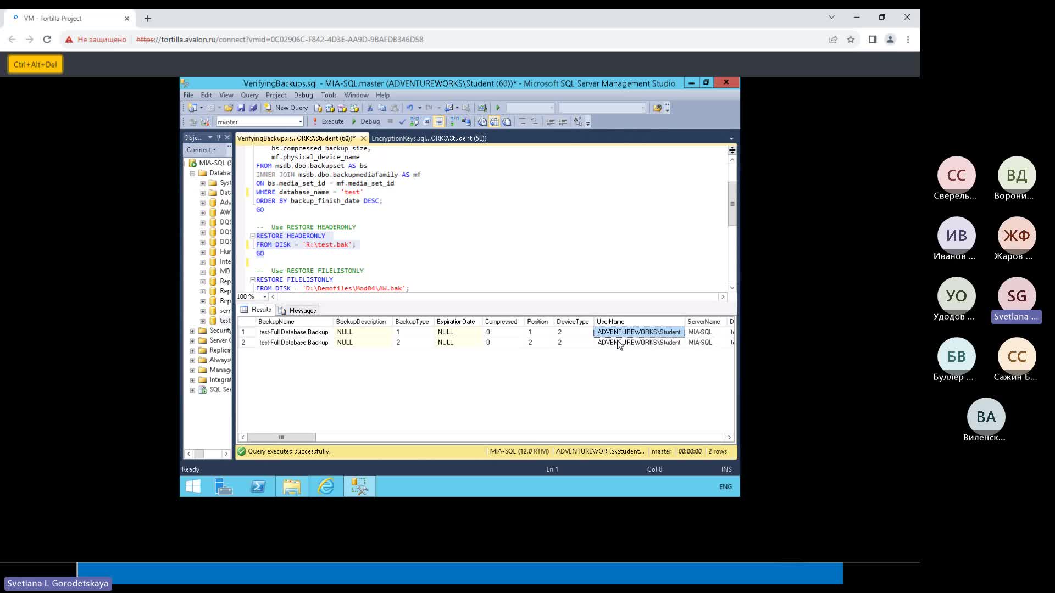Open the File menu
Screen dimensions: 1055x593
188,95
